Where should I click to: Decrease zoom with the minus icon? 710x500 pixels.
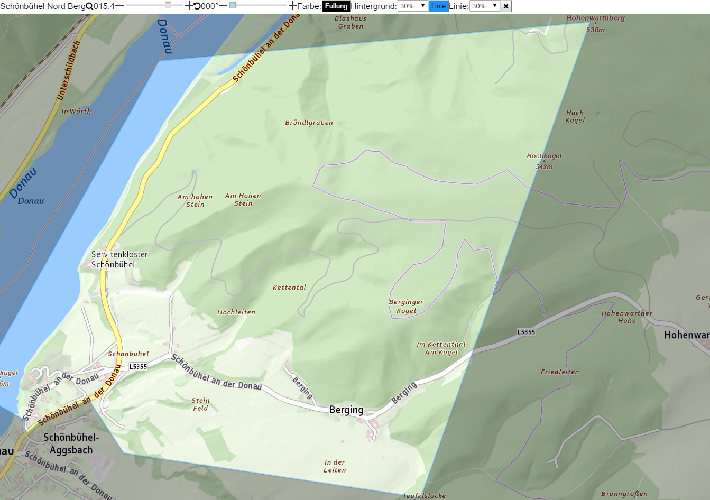119,6
